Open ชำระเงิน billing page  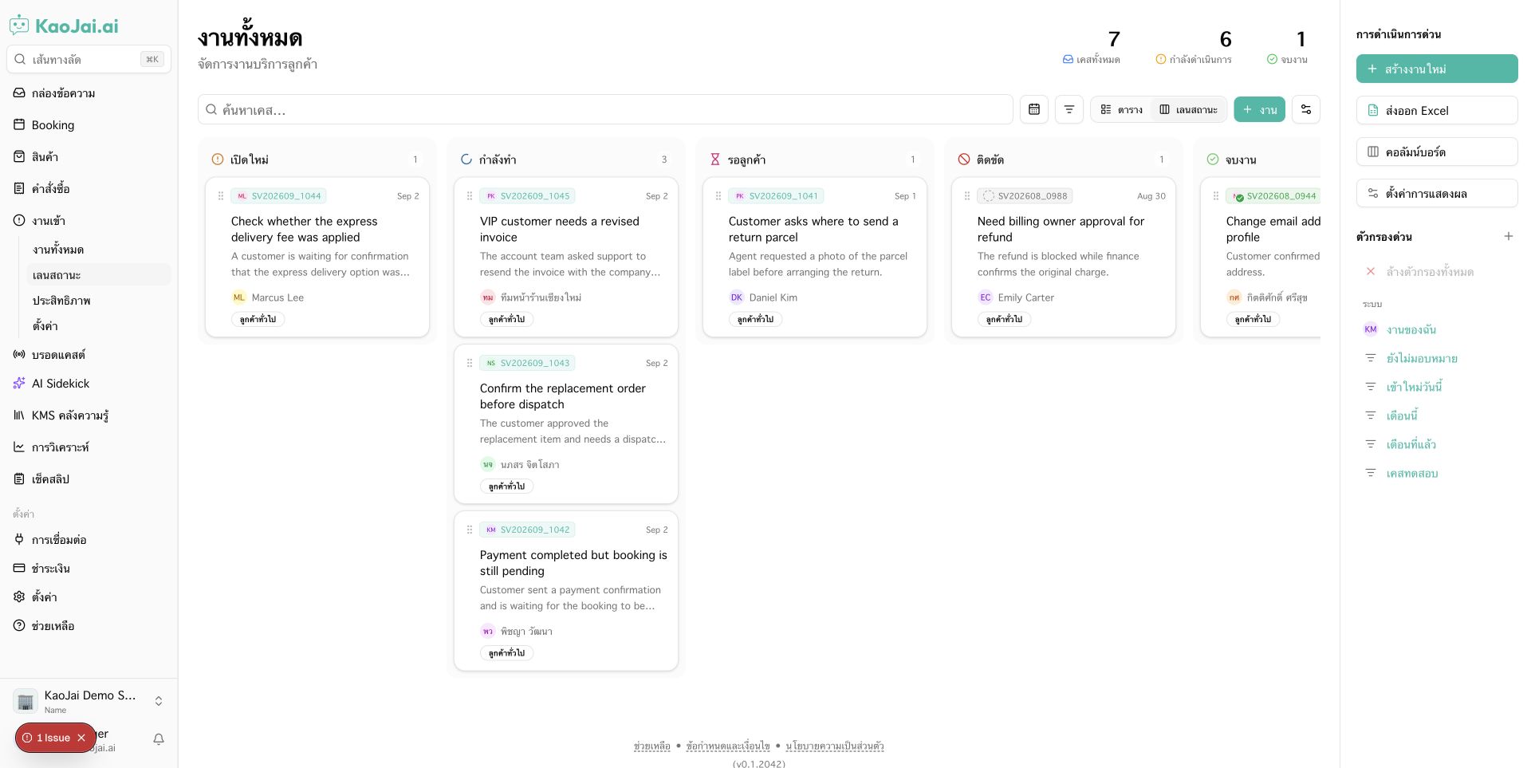click(x=89, y=569)
